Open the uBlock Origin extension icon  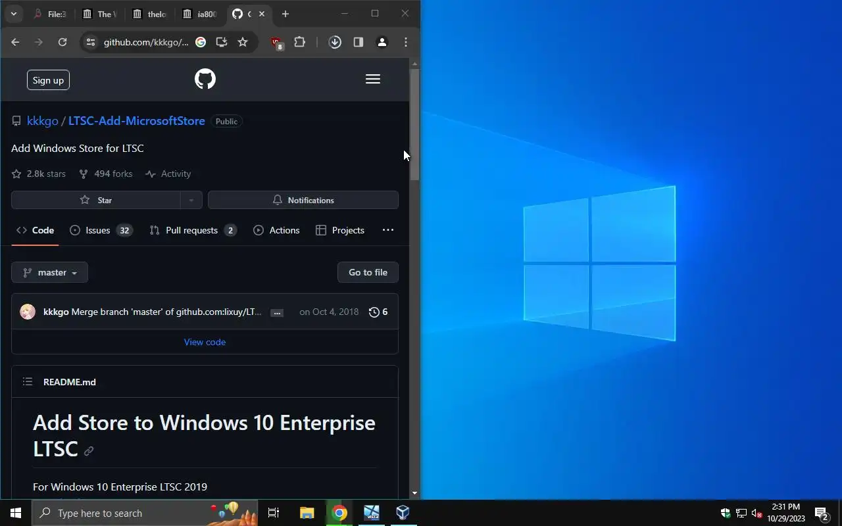click(277, 43)
